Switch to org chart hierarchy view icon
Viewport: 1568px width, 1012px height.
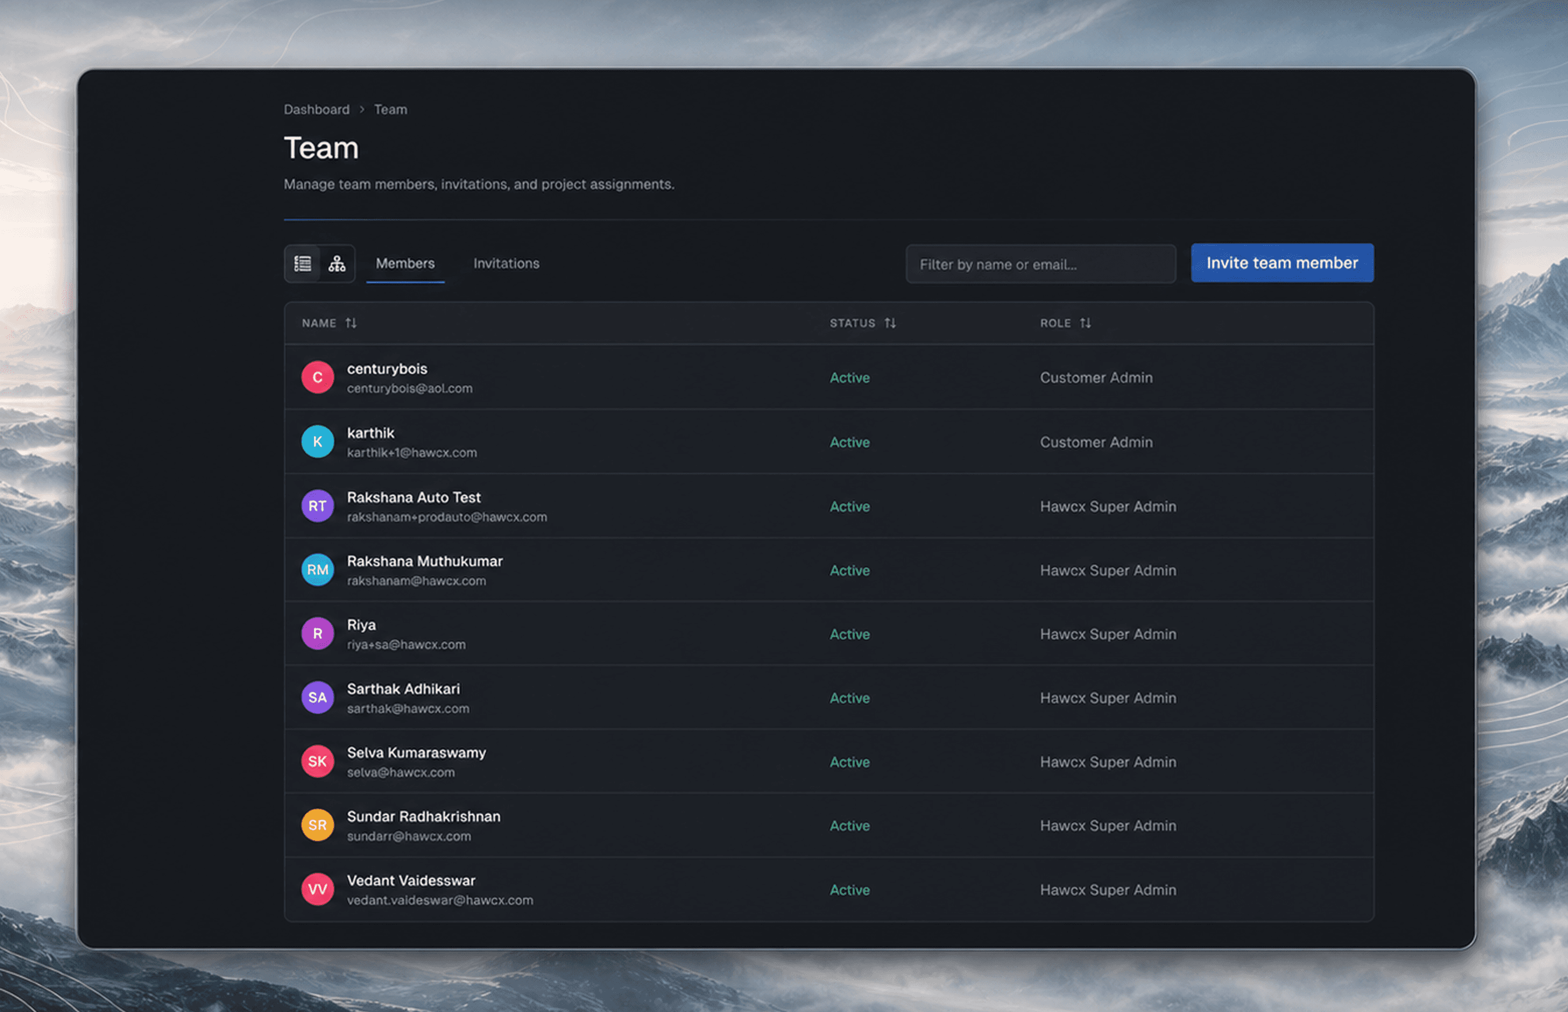337,264
